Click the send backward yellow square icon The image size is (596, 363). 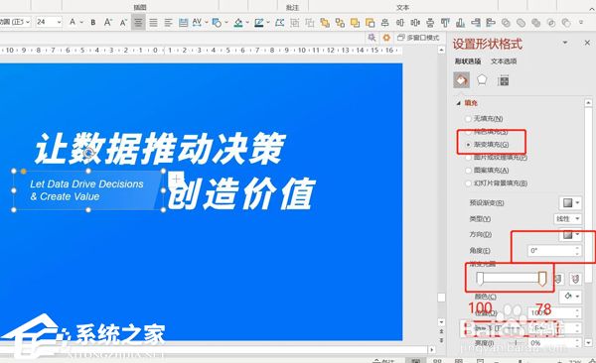pos(370,23)
